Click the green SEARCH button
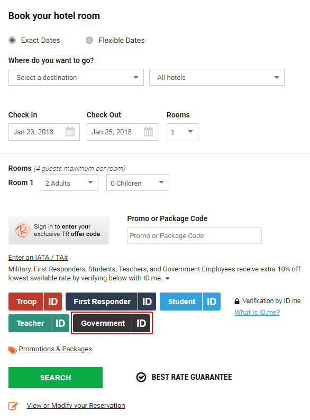Image resolution: width=310 pixels, height=420 pixels. (x=56, y=378)
